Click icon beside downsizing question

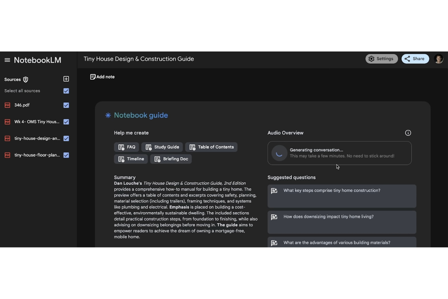coord(274,217)
